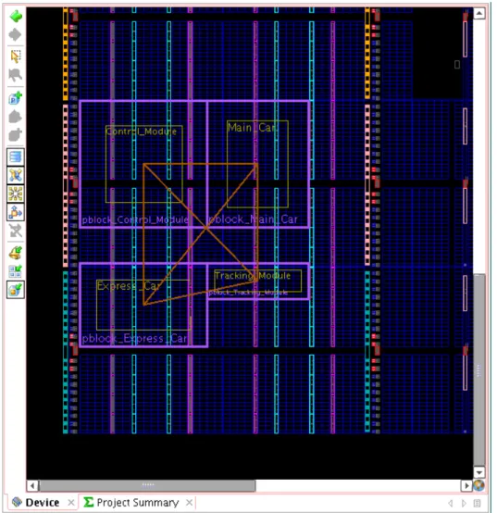Toggle the yellow I/O connections icon
This screenshot has width=497, height=513.
click(16, 194)
